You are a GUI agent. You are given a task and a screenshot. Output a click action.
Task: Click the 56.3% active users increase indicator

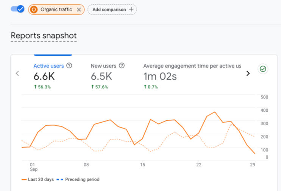[x=42, y=87]
